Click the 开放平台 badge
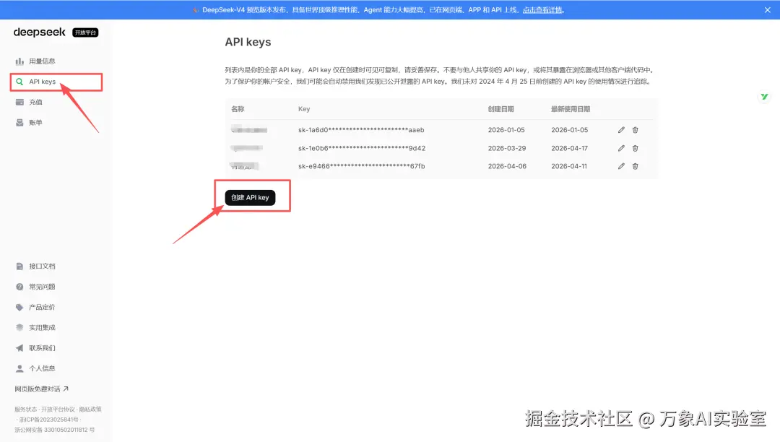 pyautogui.click(x=85, y=32)
